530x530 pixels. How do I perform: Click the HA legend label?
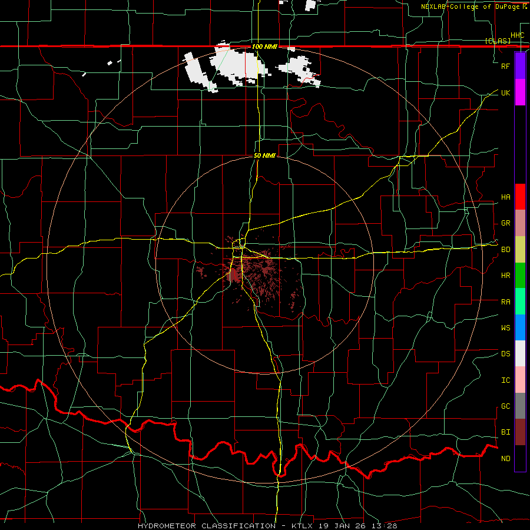coord(505,197)
